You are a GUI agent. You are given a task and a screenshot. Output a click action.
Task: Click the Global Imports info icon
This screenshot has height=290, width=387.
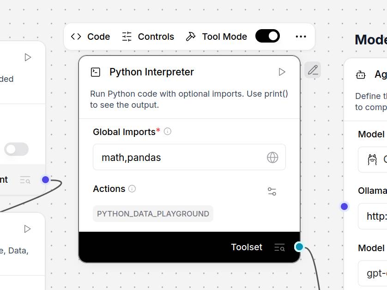click(x=168, y=131)
